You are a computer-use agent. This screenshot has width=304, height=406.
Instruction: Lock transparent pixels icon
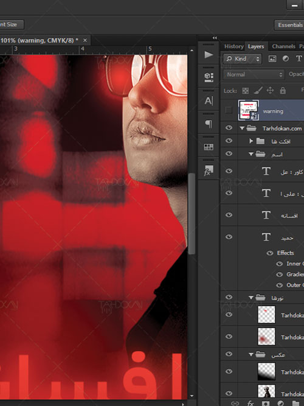click(245, 91)
